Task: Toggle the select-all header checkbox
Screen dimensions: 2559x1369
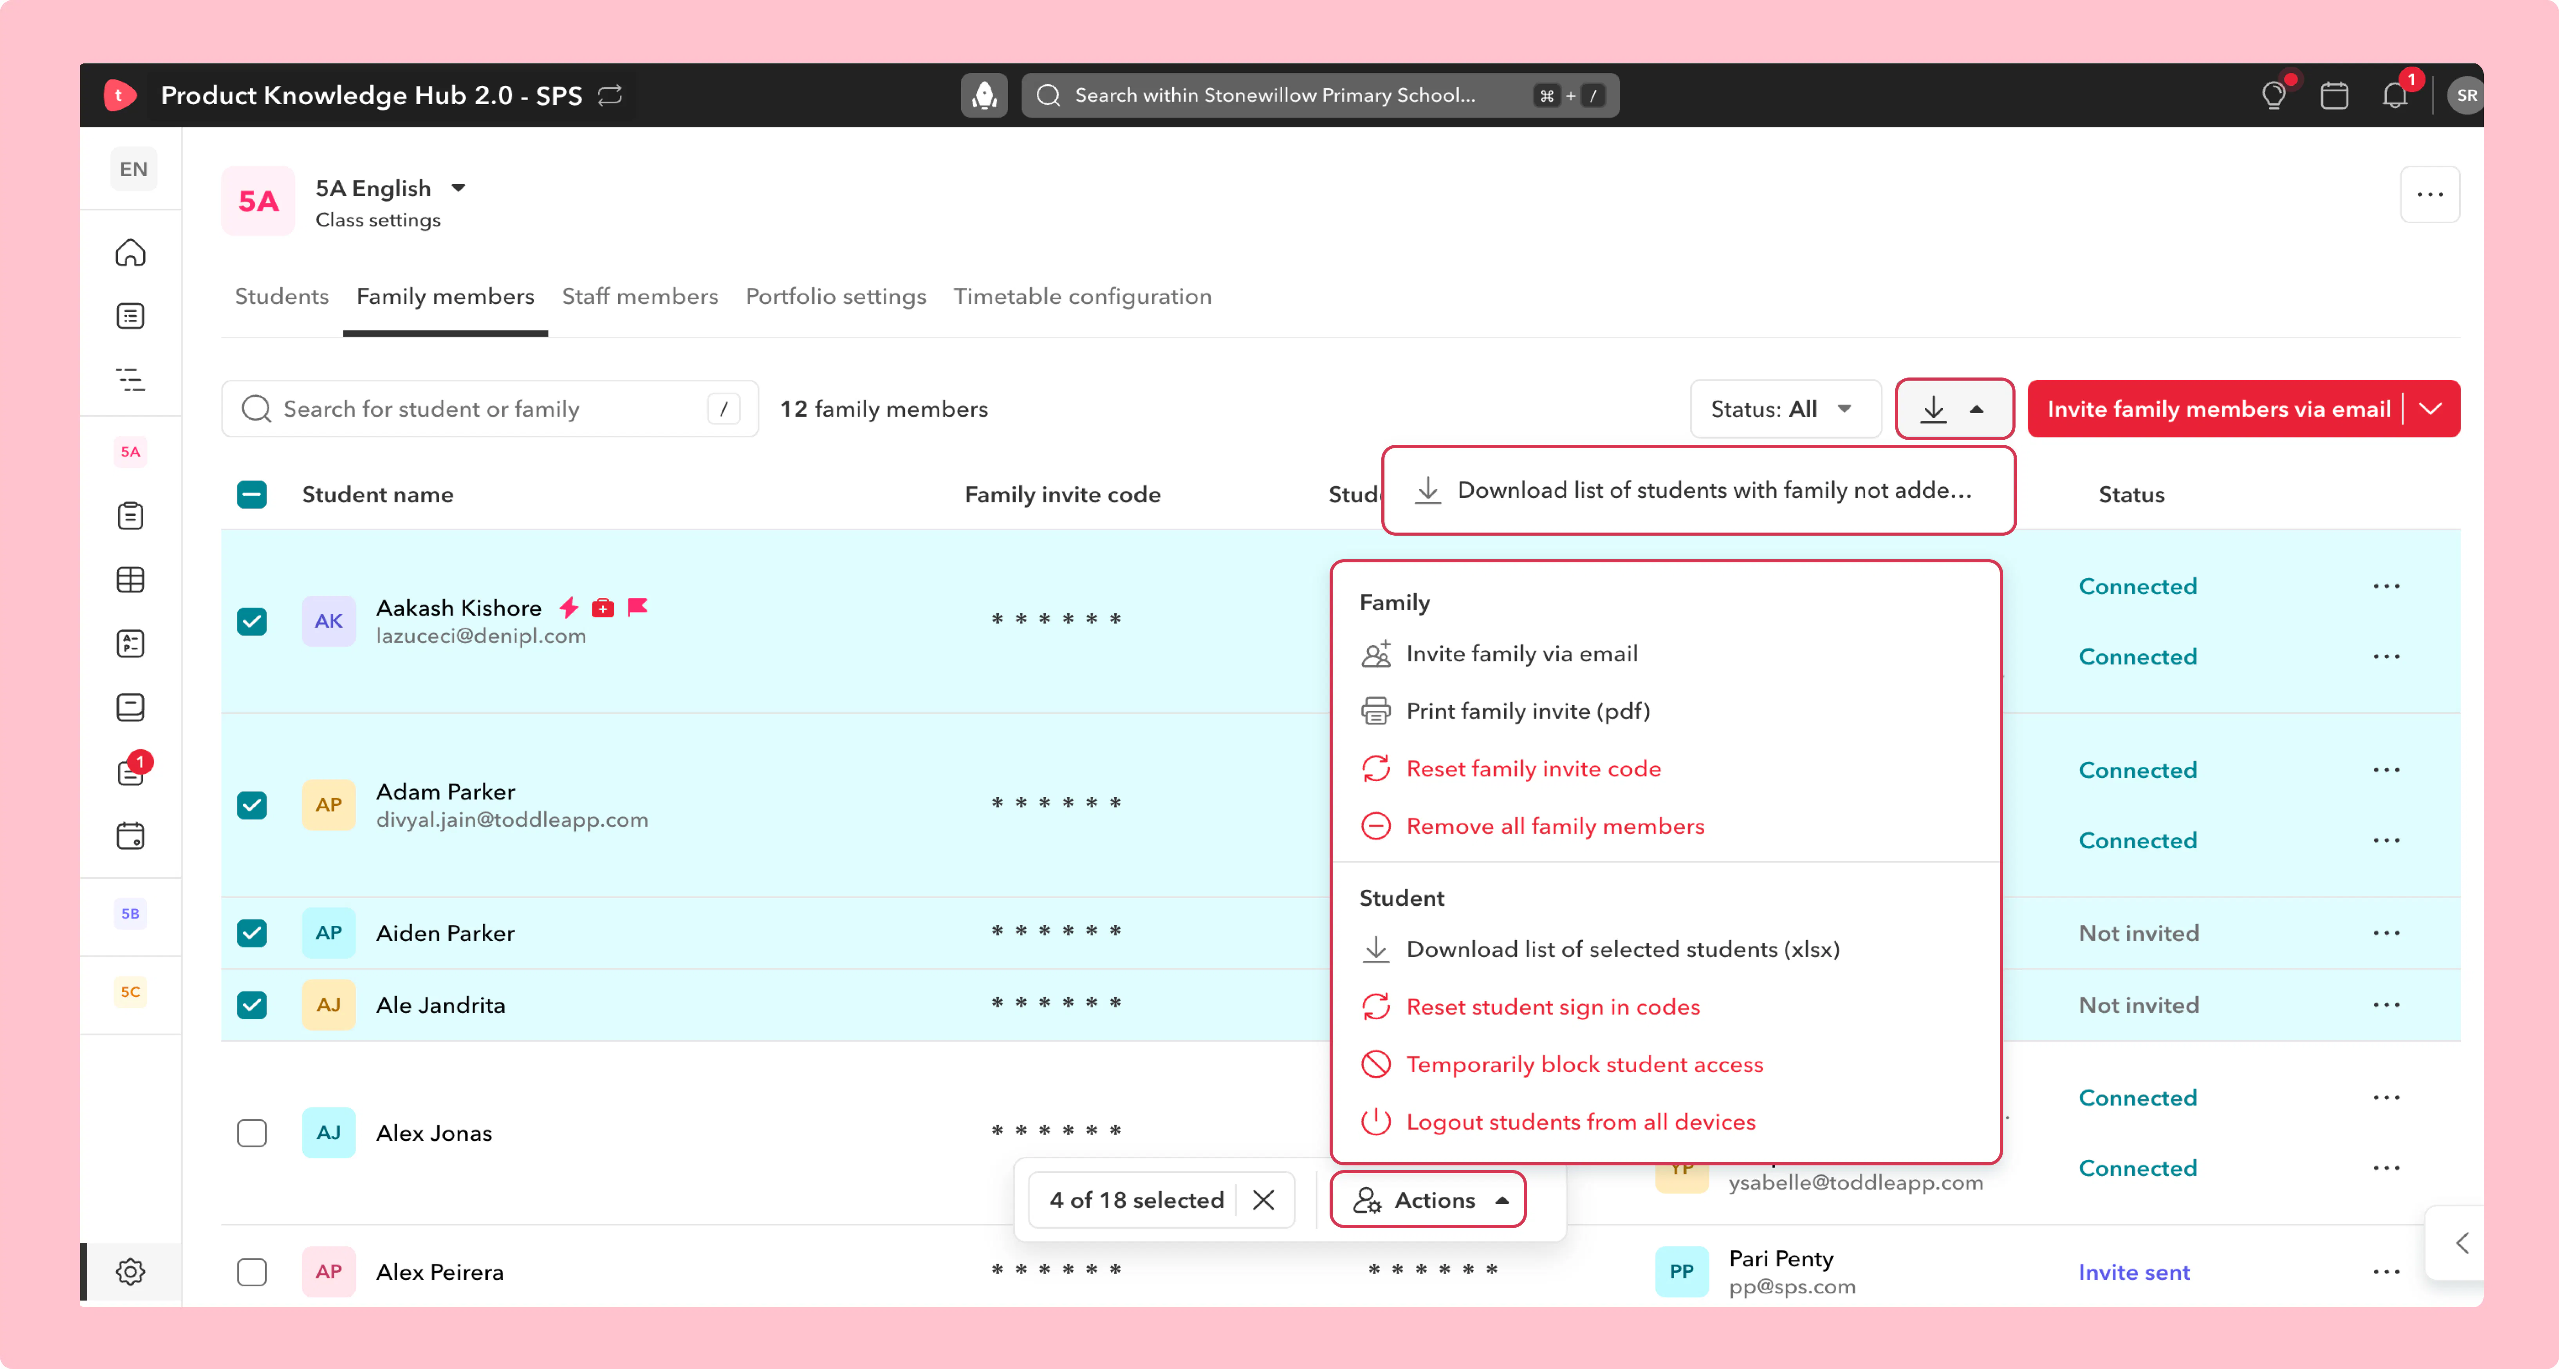Action: click(x=252, y=495)
